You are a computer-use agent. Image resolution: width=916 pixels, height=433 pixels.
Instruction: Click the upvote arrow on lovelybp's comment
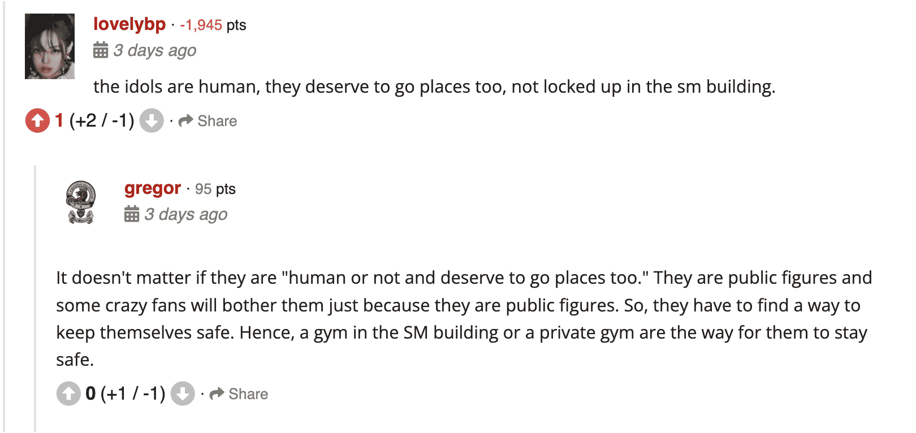(x=37, y=120)
